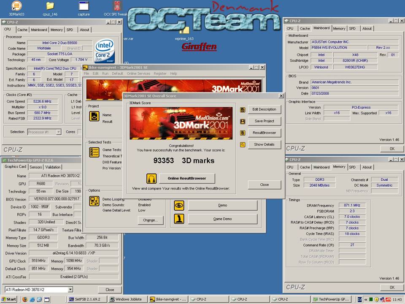Open the File menu in 3DMark2001 SE
Viewport: 405px width, 304px height.
86,73
